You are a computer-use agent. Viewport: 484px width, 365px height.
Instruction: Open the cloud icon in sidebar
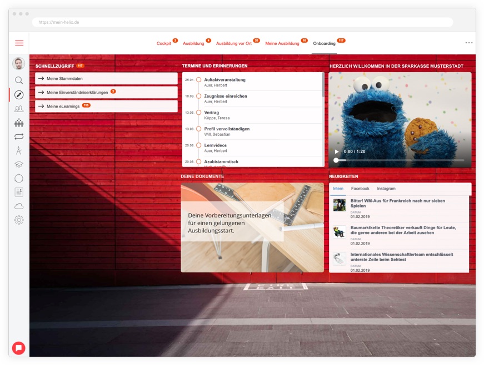19,206
